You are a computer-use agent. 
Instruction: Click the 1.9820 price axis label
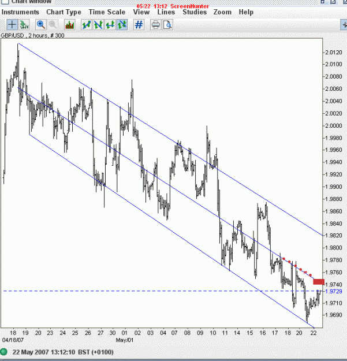point(333,236)
